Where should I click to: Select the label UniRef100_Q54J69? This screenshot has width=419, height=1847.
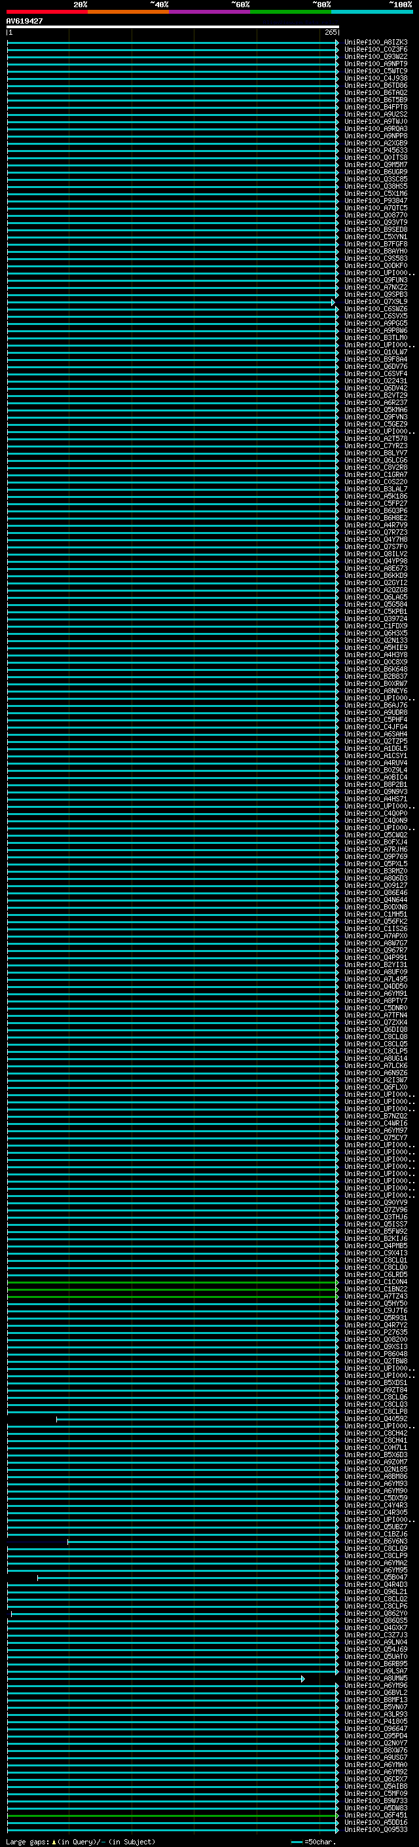376,1649
